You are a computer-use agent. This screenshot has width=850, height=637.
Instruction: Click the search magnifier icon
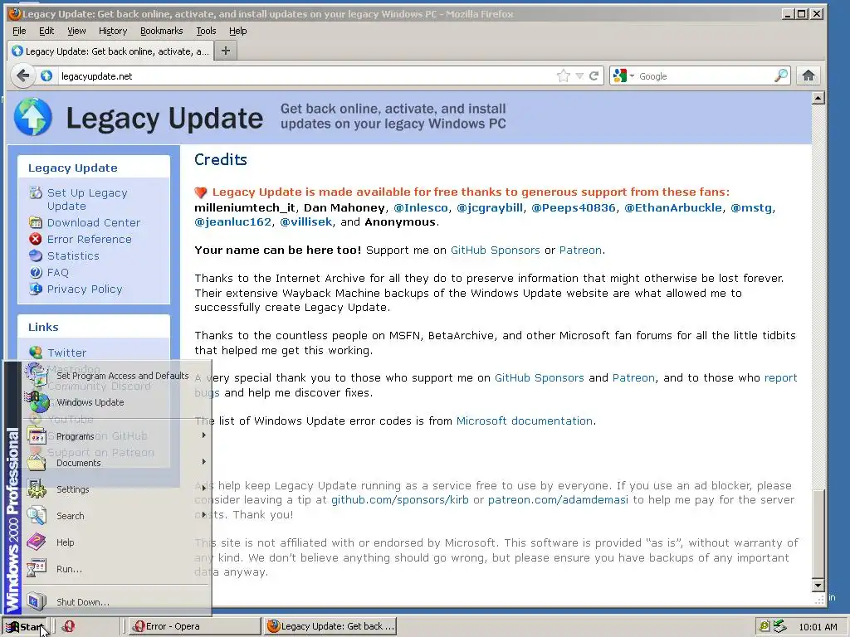781,75
